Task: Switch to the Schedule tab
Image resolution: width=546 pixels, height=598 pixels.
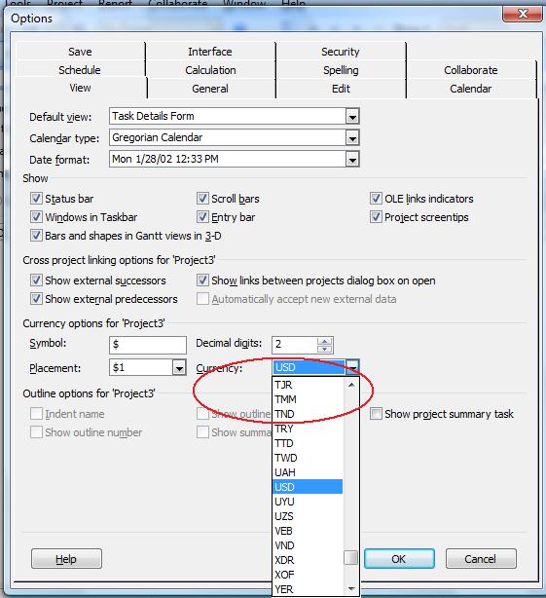Action: (x=80, y=70)
